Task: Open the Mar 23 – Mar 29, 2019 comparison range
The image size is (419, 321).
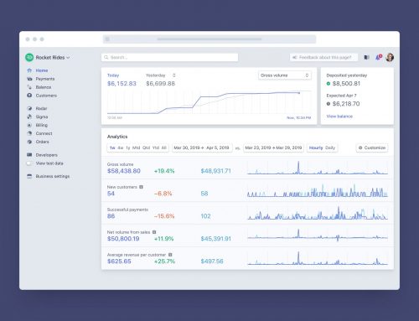Action: point(273,148)
